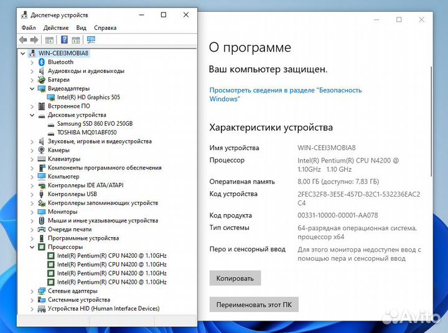Click the About window vertical scrollbar
The height and width of the screenshot is (333, 448).
431,121
